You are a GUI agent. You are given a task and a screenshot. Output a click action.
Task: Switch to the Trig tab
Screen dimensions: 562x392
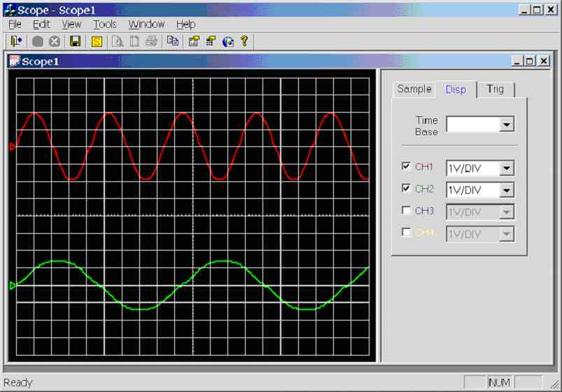click(x=496, y=89)
